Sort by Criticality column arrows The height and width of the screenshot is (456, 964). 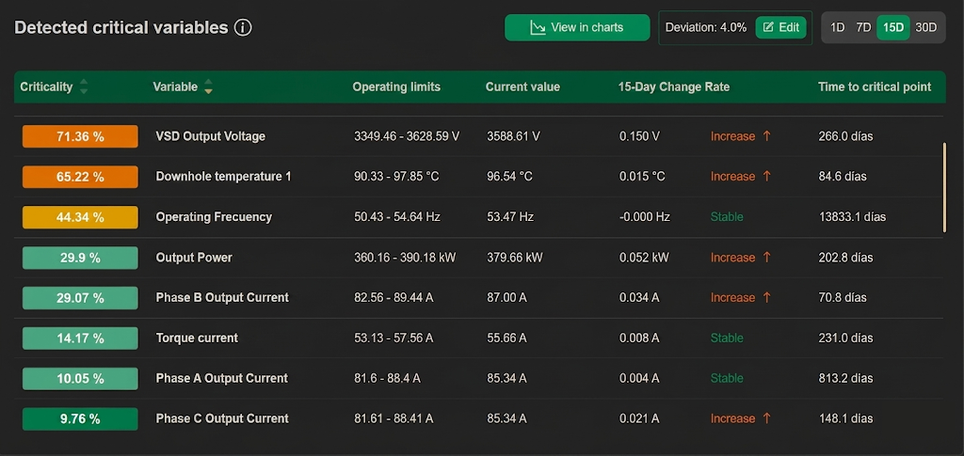point(84,86)
